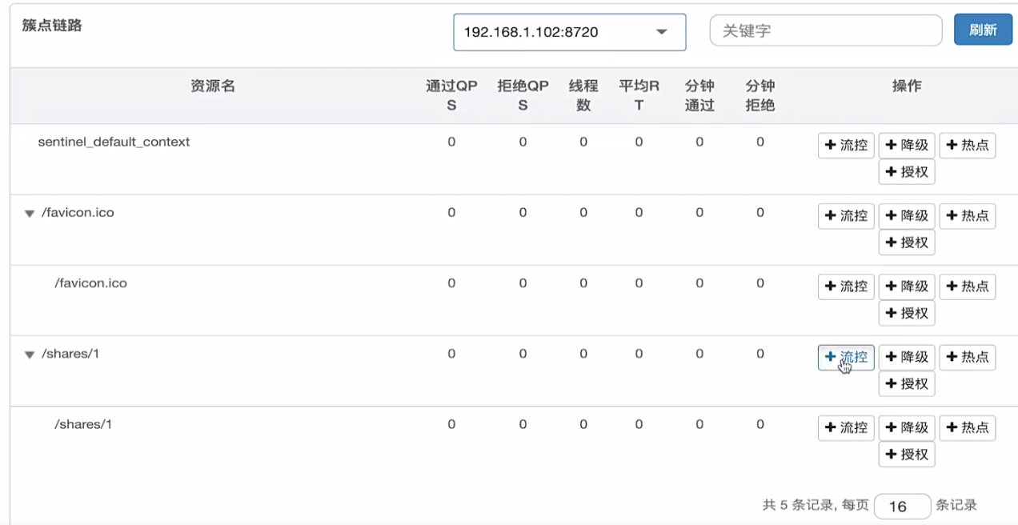Add 热点 rule for sentinel_default_context
Viewport: 1018px width, 525px height.
tap(967, 146)
